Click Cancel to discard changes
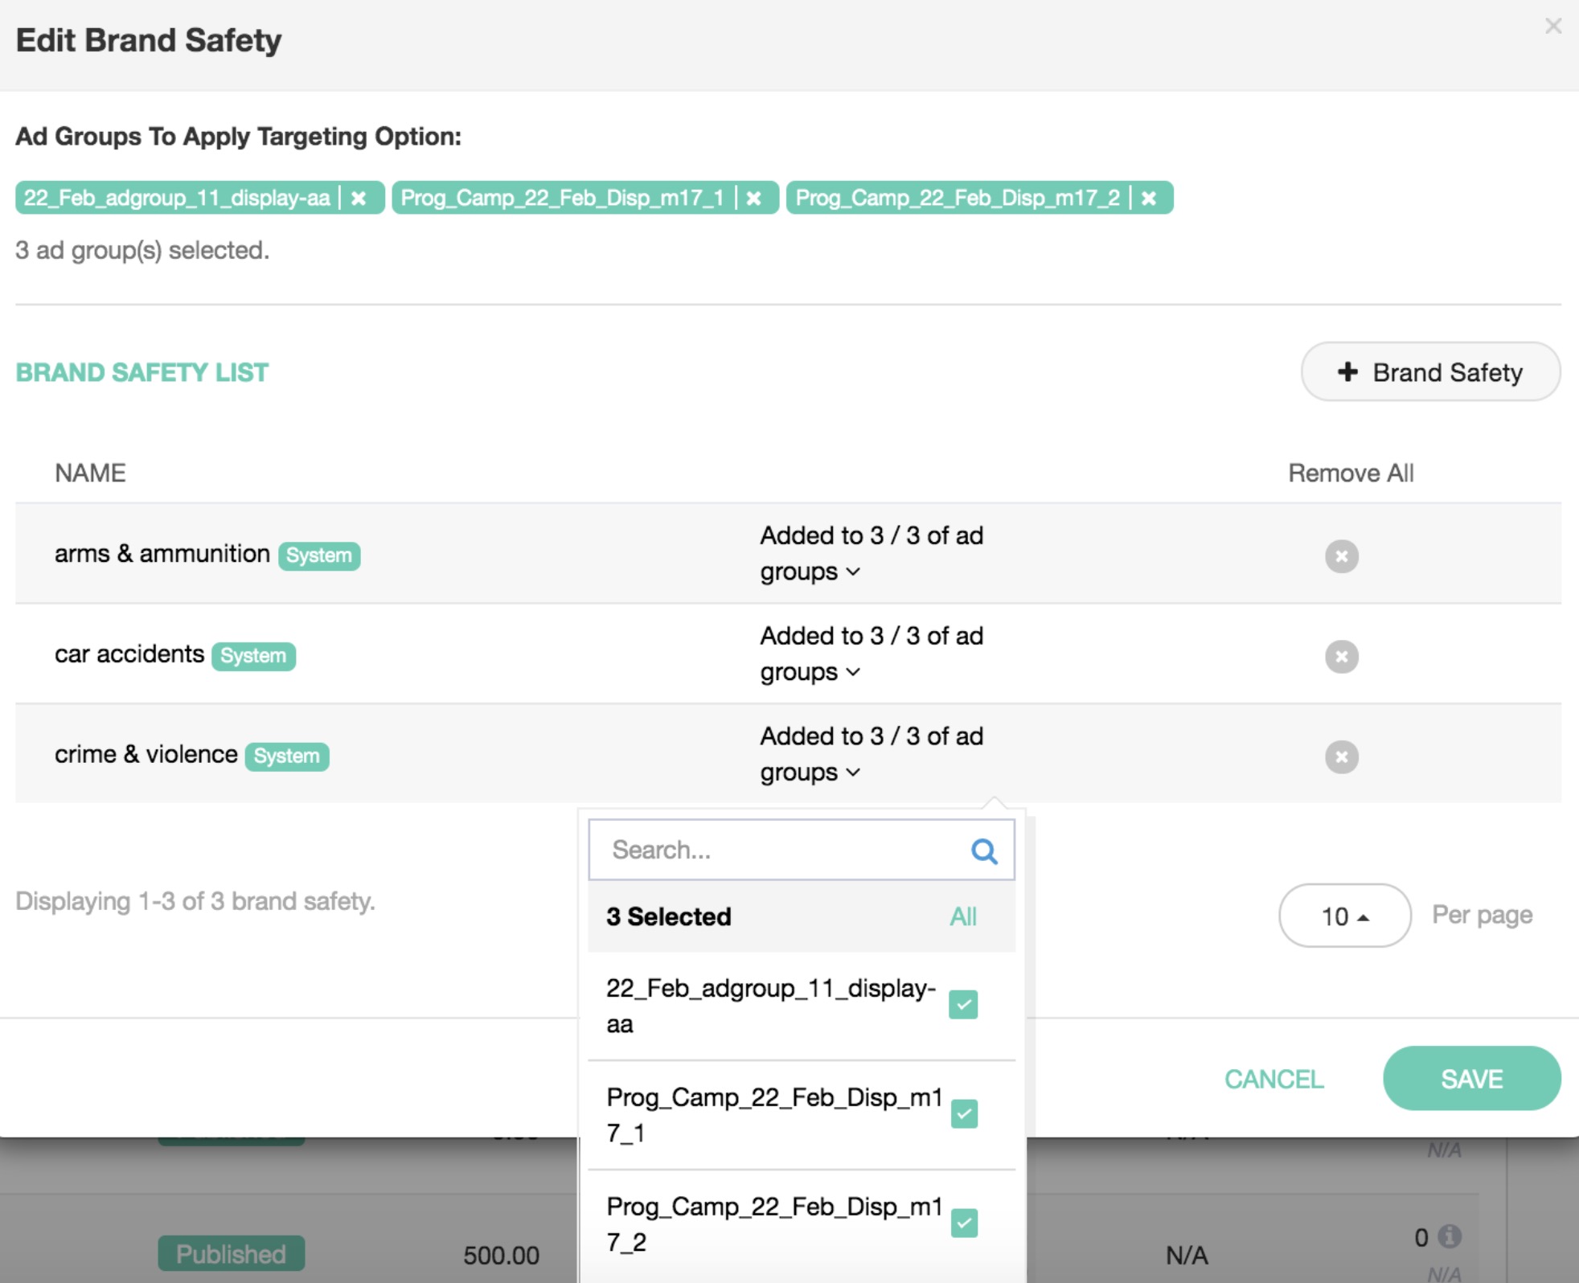The image size is (1579, 1283). point(1273,1079)
